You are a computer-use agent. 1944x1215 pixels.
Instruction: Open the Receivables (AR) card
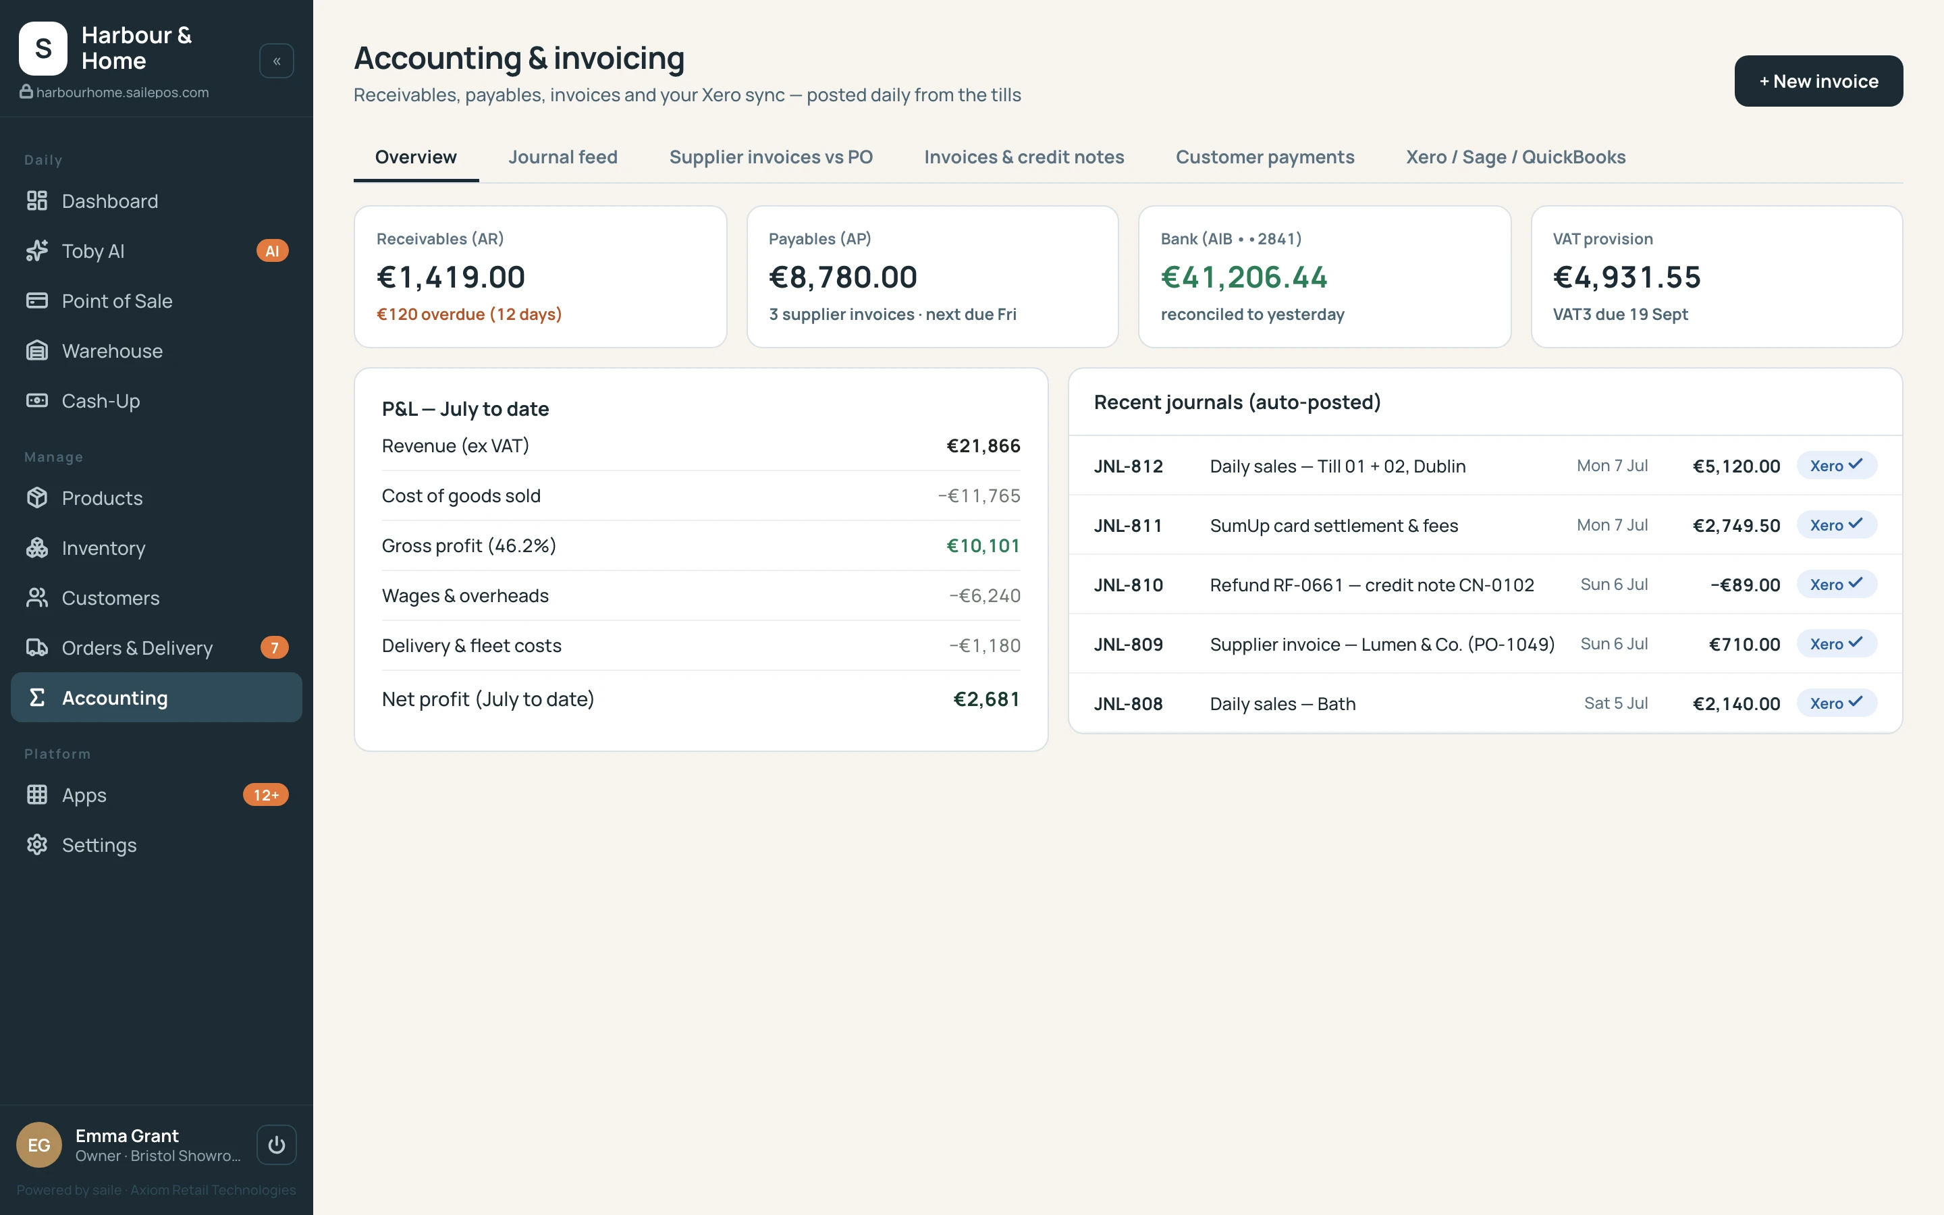tap(541, 277)
